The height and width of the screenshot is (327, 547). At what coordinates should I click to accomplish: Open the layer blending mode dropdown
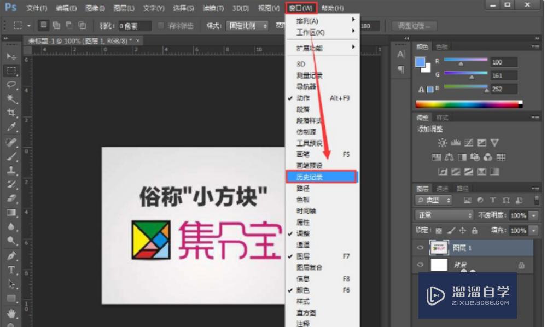pos(443,215)
